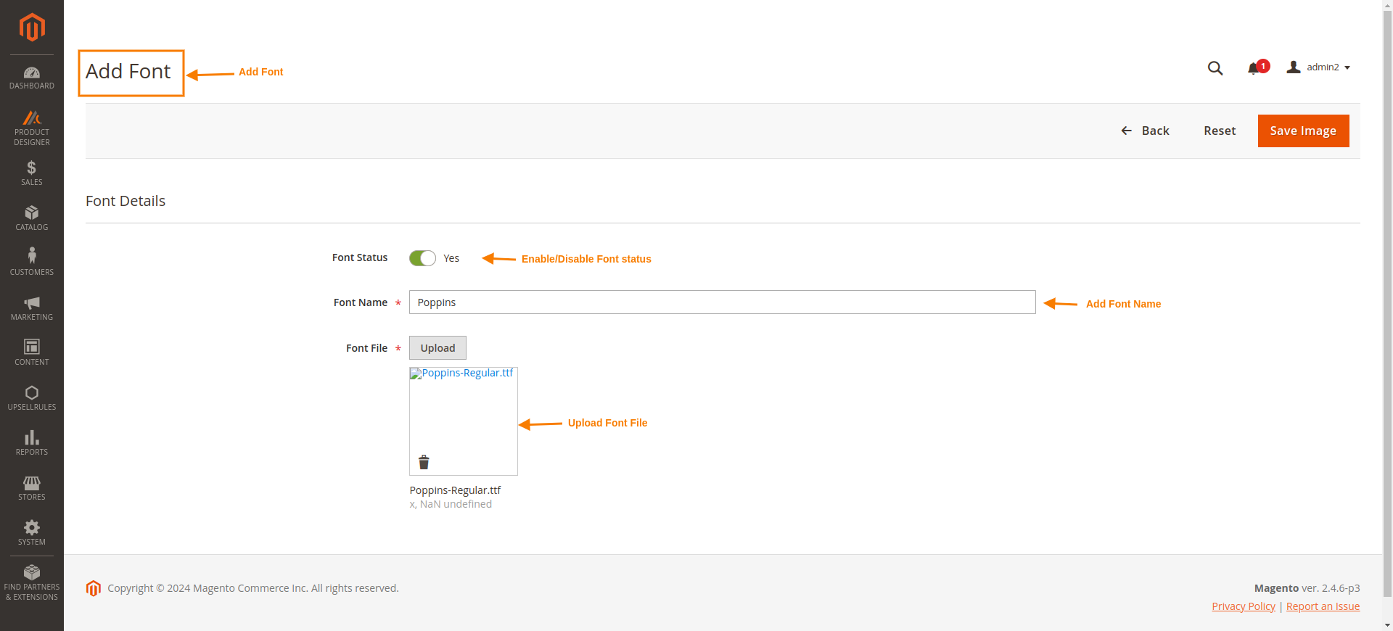The width and height of the screenshot is (1393, 631).
Task: Click the search magnifier icon
Action: 1215,68
